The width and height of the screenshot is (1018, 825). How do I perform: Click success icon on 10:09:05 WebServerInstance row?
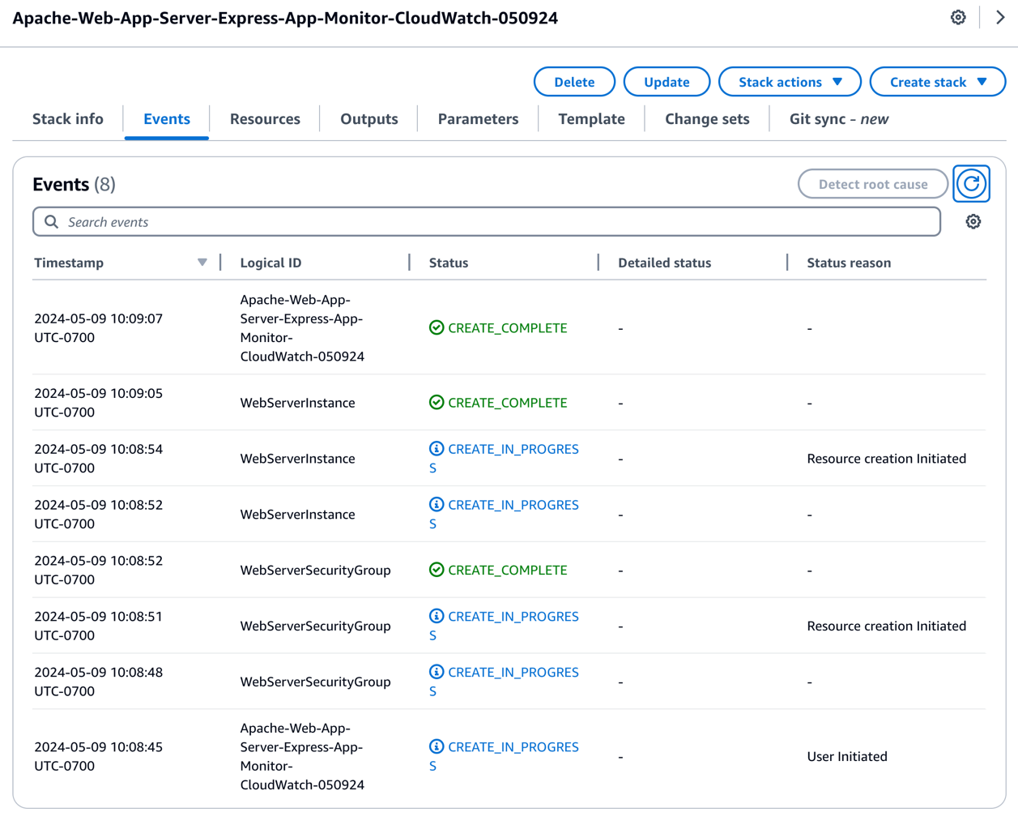tap(437, 402)
